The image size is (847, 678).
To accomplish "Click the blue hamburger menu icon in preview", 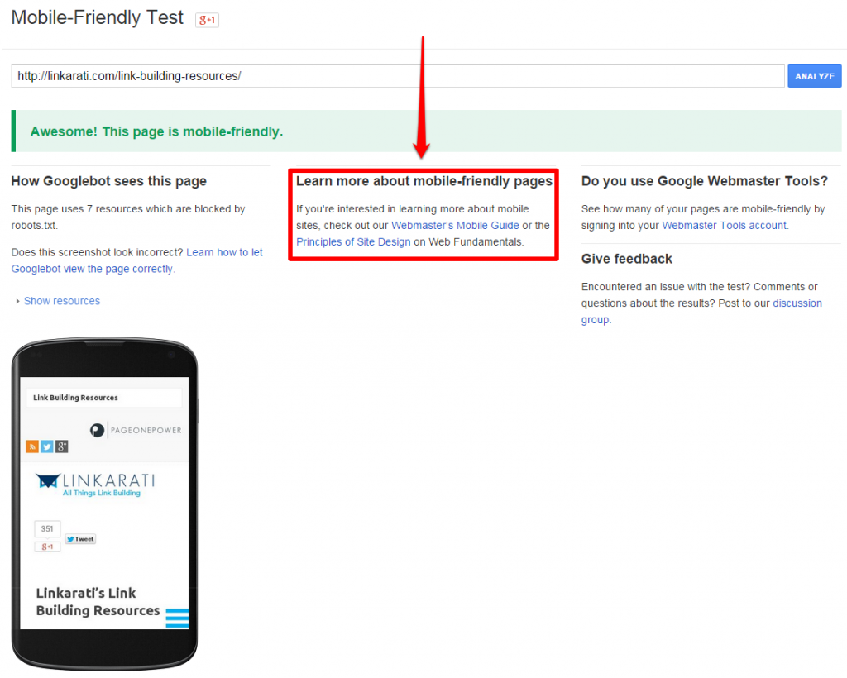I will [x=177, y=618].
